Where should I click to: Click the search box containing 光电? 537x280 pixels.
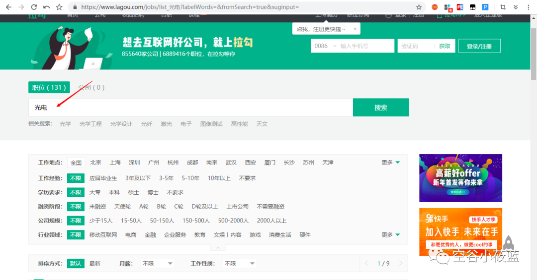tap(190, 107)
